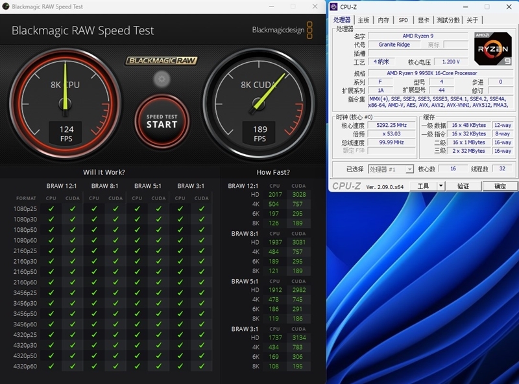Click 2160p30 BRAW 5:1 CPU checkmark
The image size is (519, 384).
[x=137, y=261]
